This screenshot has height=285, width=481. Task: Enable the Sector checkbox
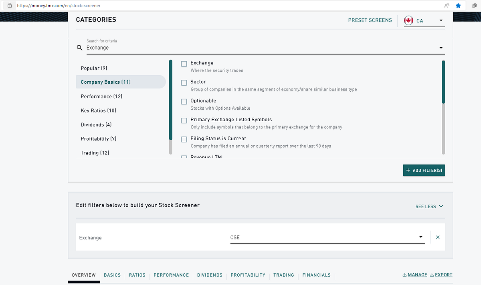click(184, 82)
